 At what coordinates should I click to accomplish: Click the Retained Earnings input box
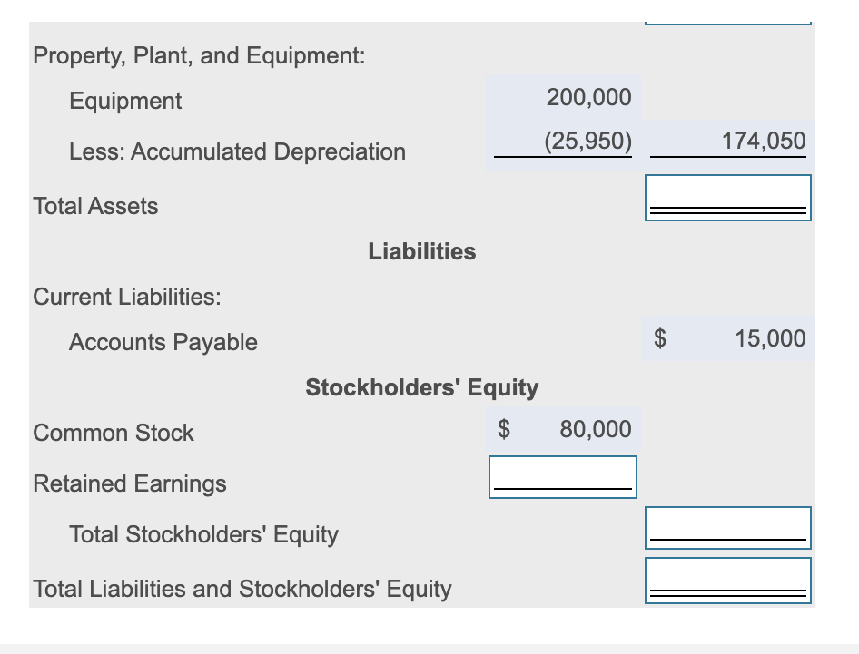pyautogui.click(x=563, y=477)
